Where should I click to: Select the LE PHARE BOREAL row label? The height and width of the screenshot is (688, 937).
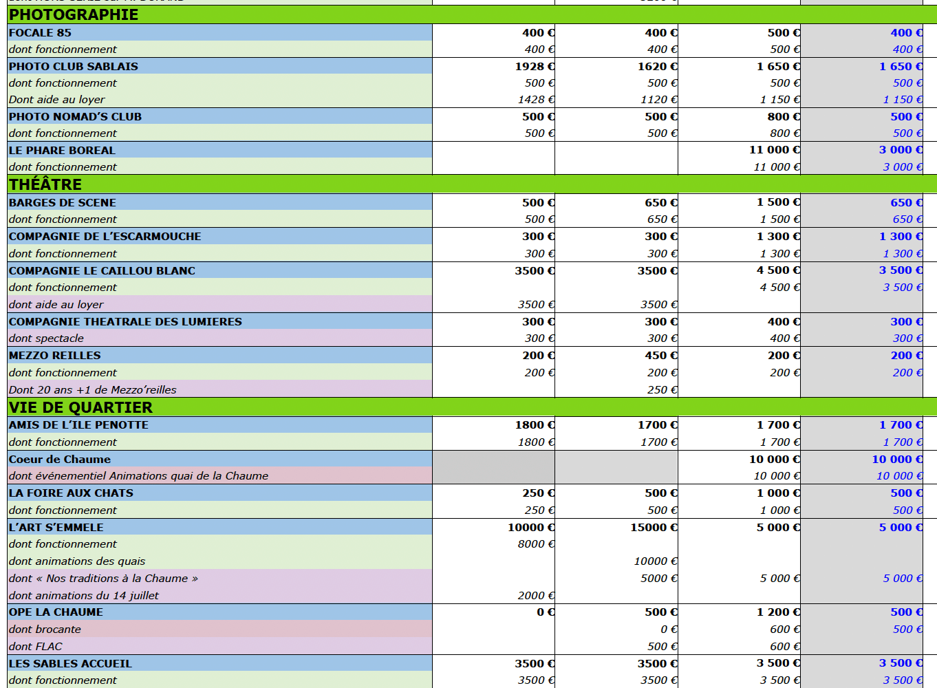pos(62,150)
